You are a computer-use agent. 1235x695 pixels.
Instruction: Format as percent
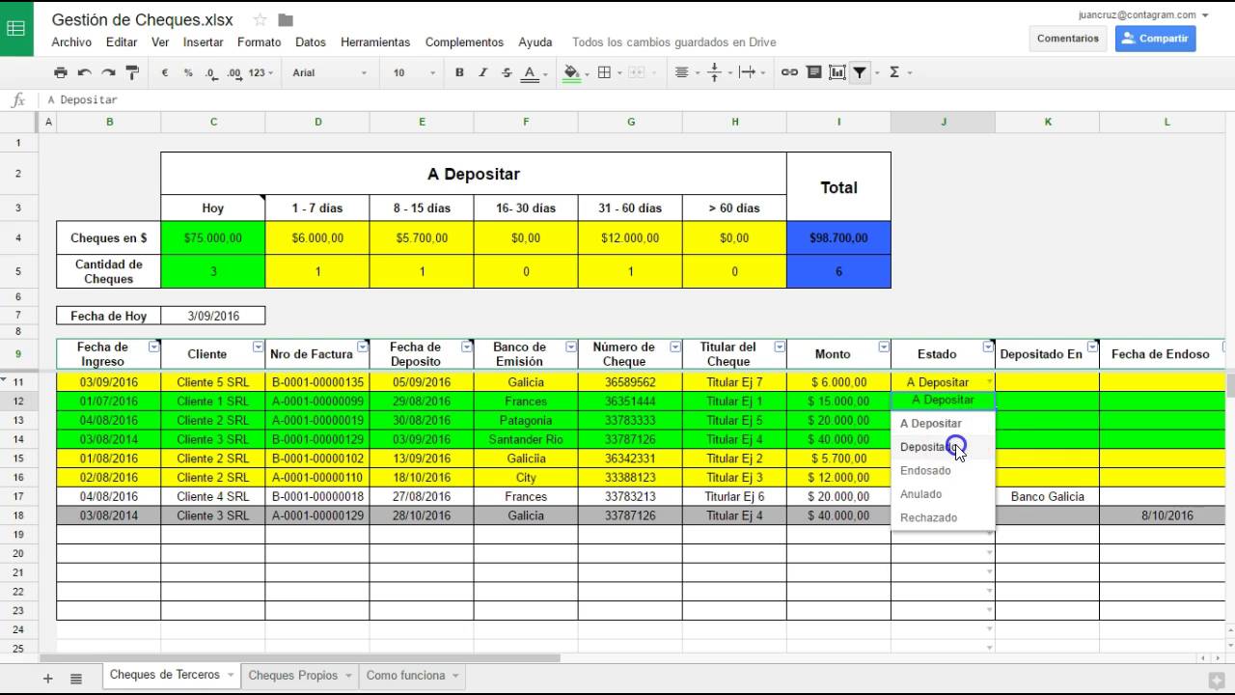click(x=188, y=72)
